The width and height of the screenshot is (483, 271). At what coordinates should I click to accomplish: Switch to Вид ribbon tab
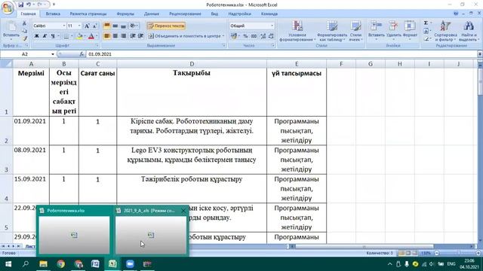214,14
